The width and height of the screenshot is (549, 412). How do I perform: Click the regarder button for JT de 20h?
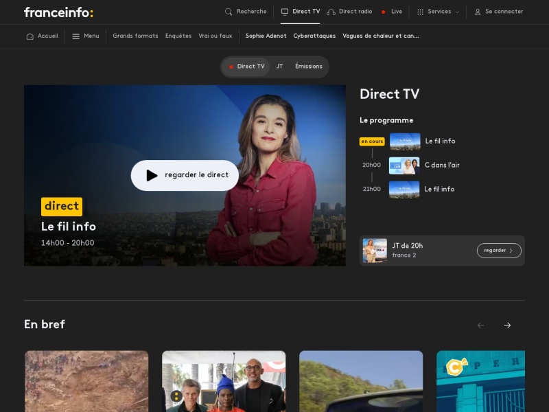tap(499, 251)
